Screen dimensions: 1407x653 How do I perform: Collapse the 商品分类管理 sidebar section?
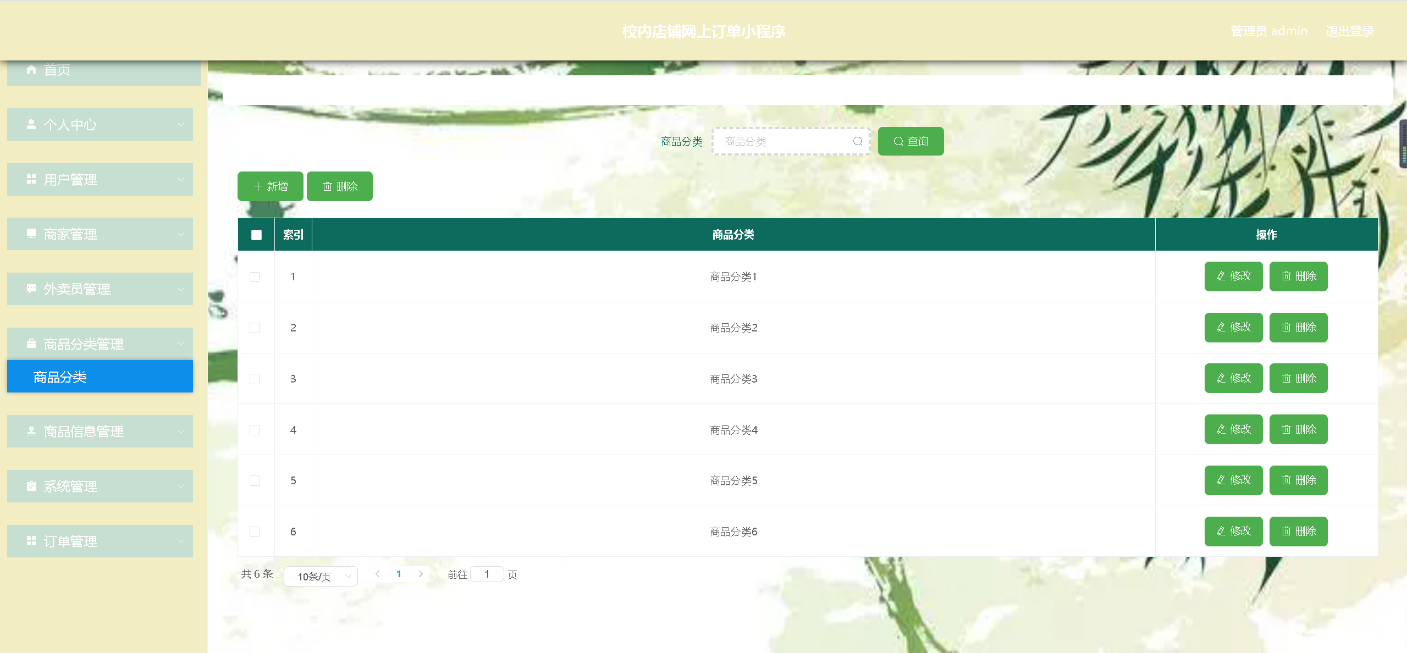pyautogui.click(x=100, y=344)
